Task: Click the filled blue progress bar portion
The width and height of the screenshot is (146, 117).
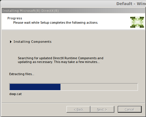Action: pyautogui.click(x=35, y=87)
